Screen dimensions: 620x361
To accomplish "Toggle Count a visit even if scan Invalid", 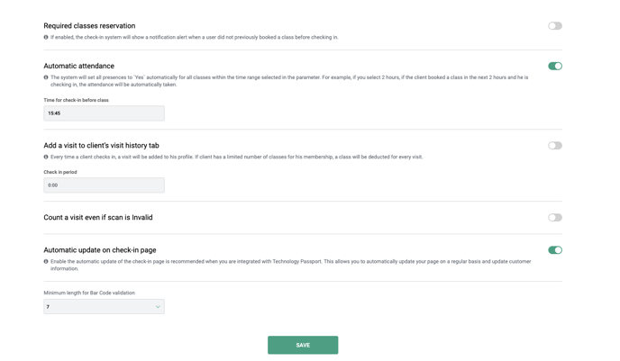I will click(555, 217).
